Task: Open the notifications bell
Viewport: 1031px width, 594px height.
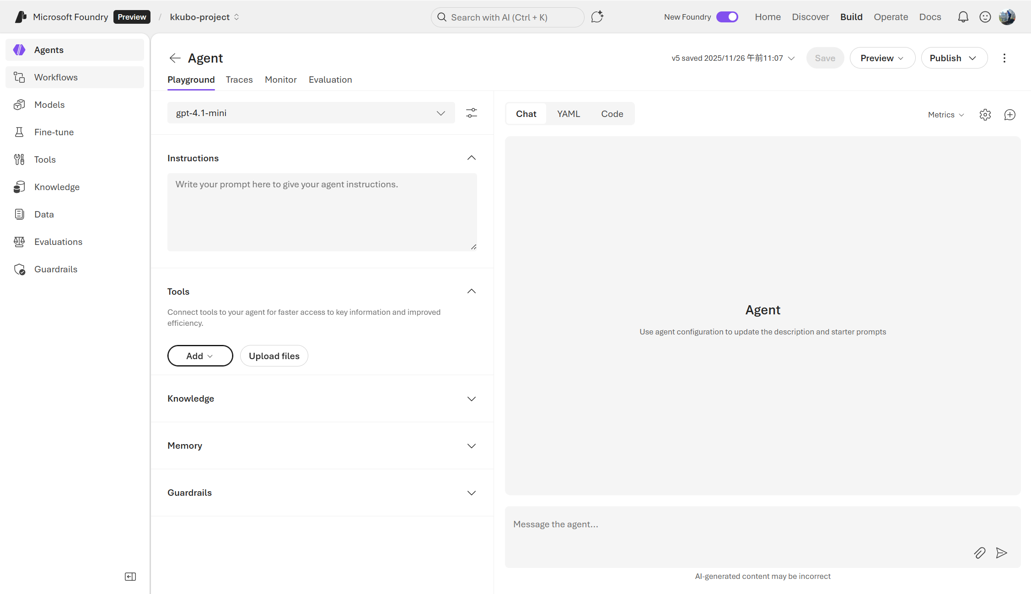Action: point(963,17)
